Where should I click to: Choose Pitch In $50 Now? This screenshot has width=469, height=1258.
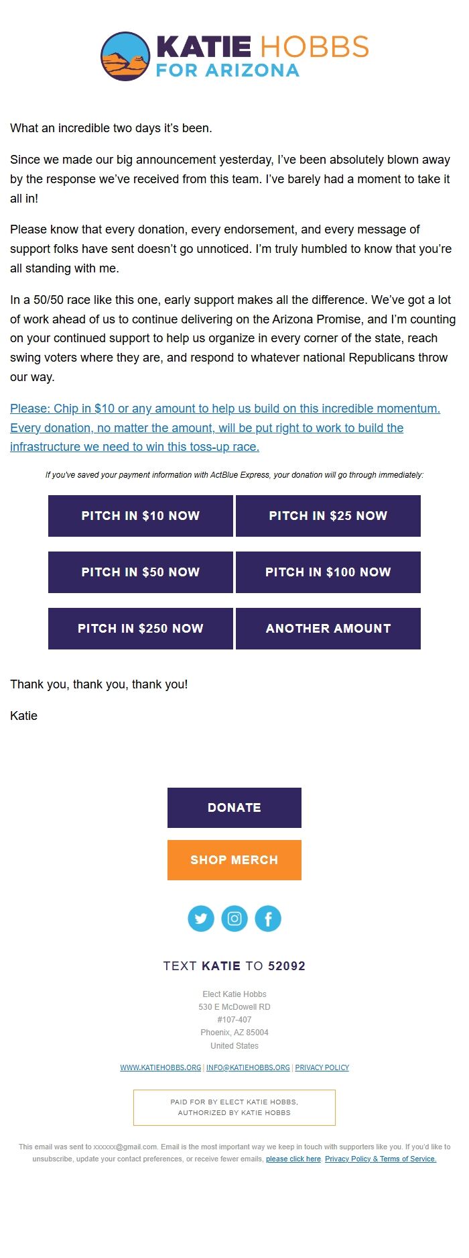[141, 572]
